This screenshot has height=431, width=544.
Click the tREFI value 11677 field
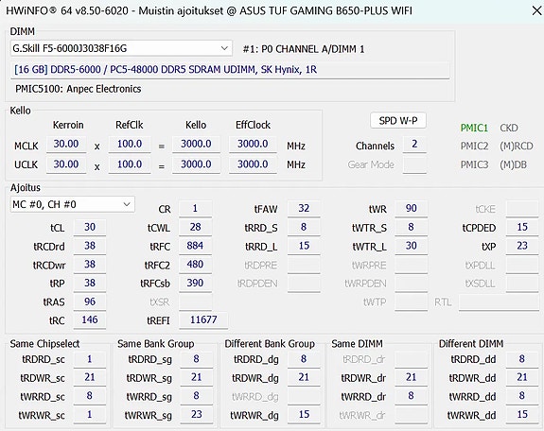[203, 319]
